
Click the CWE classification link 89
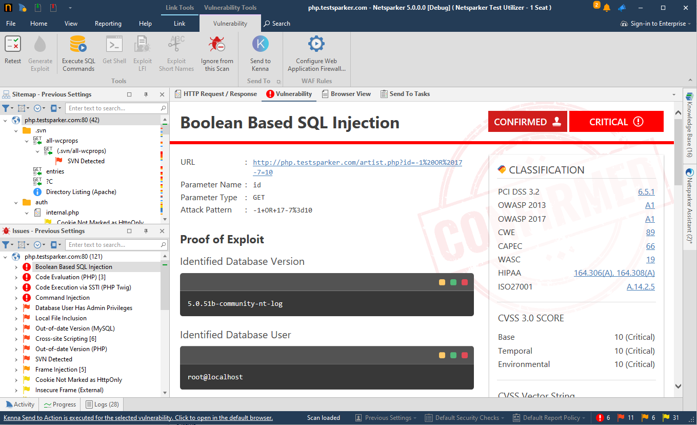(650, 232)
